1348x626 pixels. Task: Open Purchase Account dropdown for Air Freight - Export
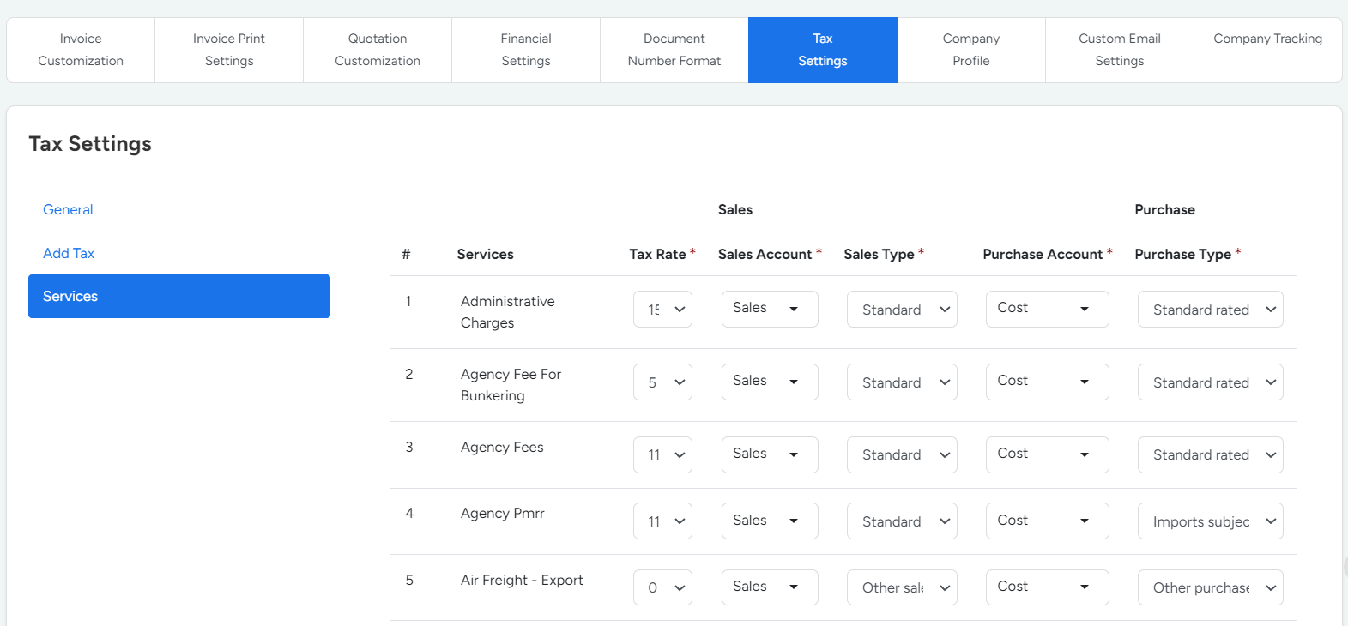pos(1047,587)
